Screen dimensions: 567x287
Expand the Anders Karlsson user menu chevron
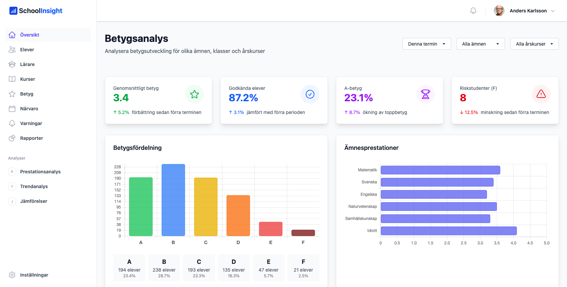[553, 11]
